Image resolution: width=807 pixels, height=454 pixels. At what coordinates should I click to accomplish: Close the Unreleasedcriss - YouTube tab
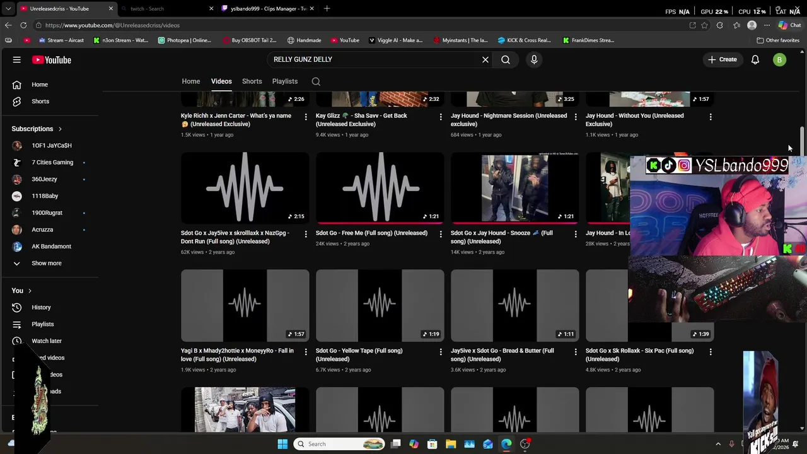111,9
